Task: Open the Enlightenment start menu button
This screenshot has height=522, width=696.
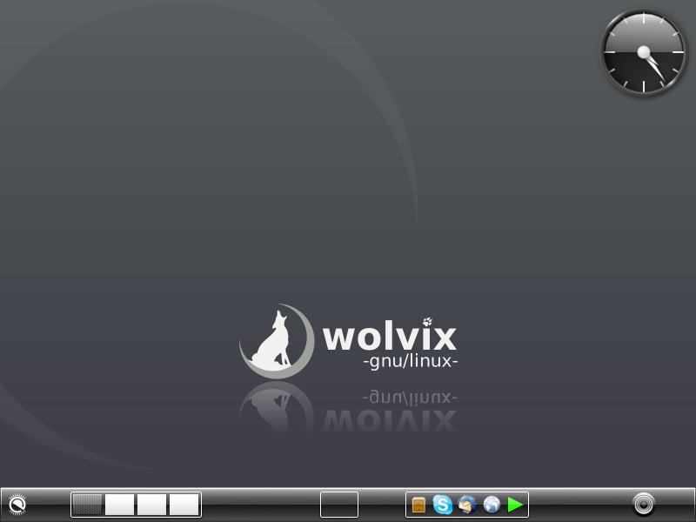Action: [x=17, y=505]
